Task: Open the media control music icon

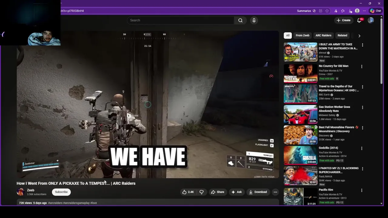Action: 336,11
